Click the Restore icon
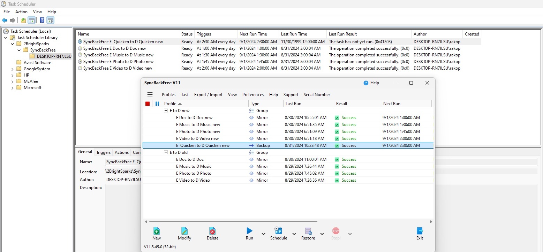543x252 pixels. click(x=308, y=231)
